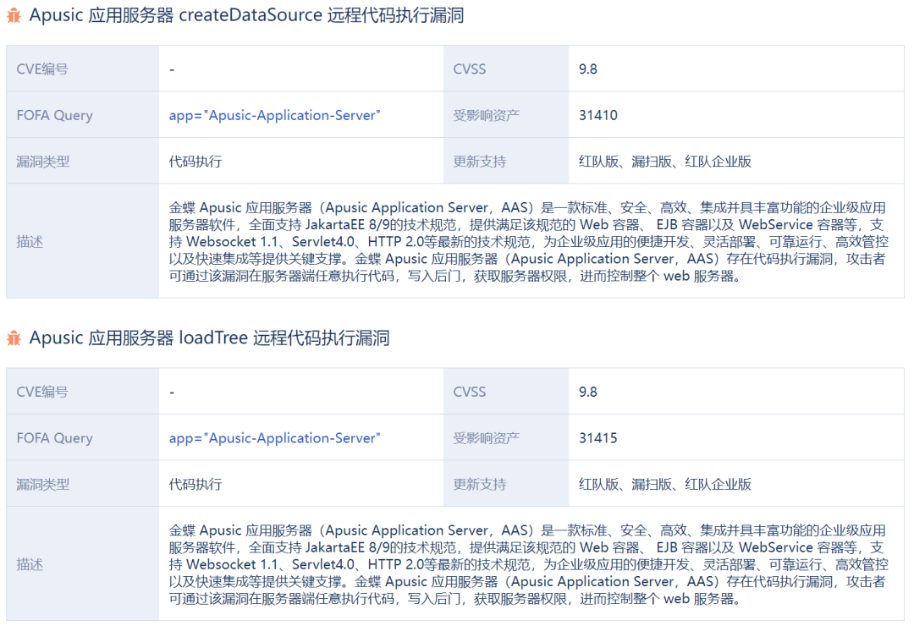The width and height of the screenshot is (914, 626).
Task: Click the CVSS label in createDataSource table
Action: click(x=469, y=69)
